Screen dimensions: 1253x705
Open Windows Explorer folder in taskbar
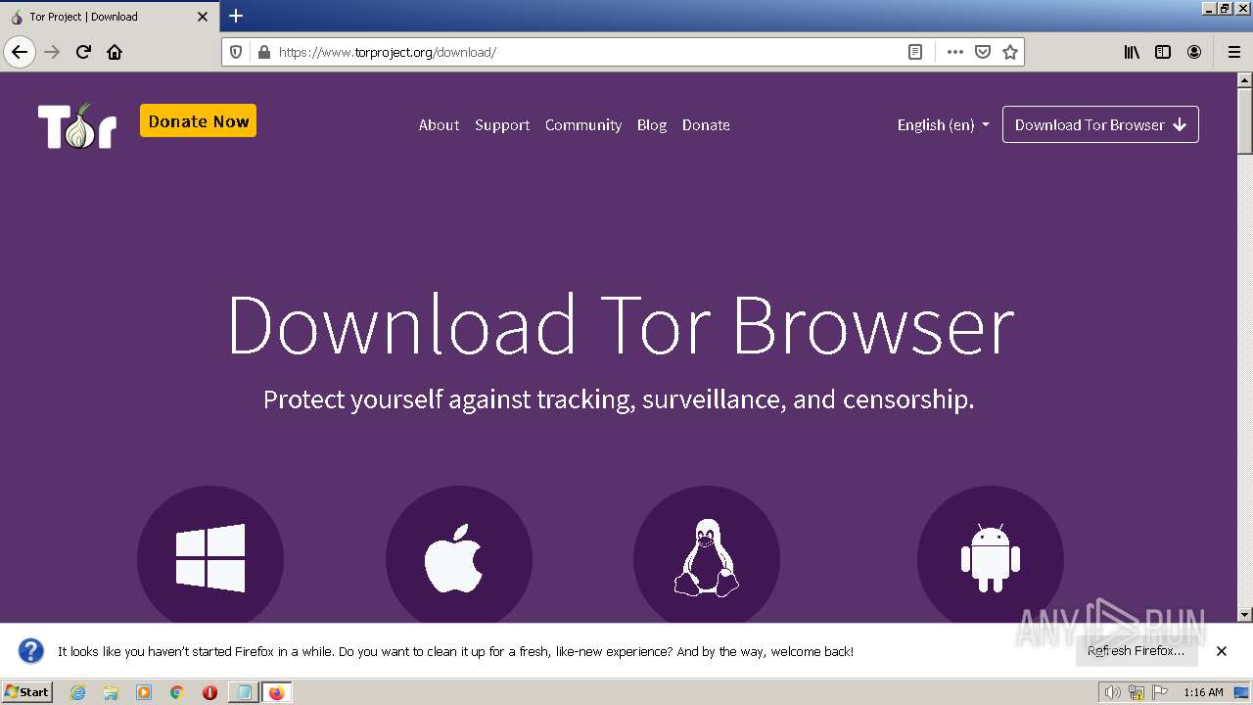(x=111, y=692)
